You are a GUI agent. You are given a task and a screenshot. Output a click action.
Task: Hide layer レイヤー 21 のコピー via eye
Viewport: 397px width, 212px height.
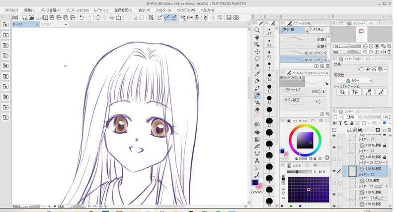[x=334, y=195]
